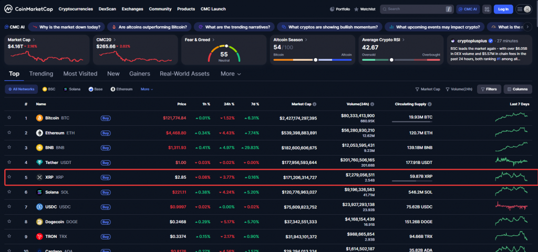Click the Log In button
The width and height of the screenshot is (538, 252).
(x=503, y=9)
